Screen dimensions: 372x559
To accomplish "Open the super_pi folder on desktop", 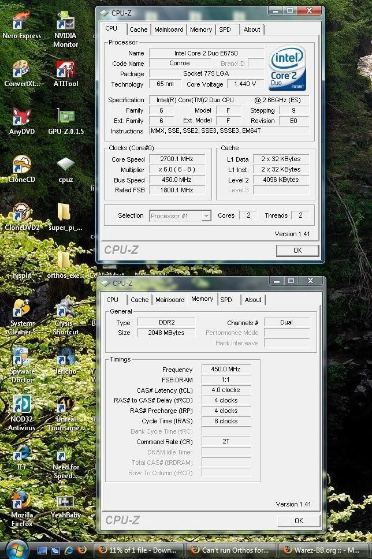I will [66, 217].
